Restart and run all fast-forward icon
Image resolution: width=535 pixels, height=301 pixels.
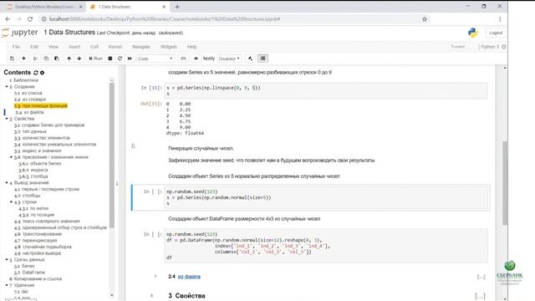(130, 59)
